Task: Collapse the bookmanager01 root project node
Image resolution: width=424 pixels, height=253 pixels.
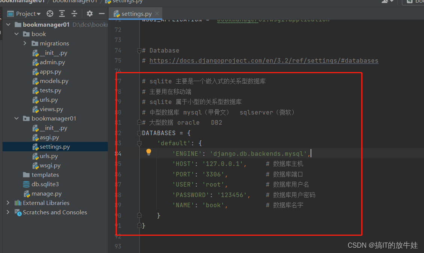Action: (8, 25)
